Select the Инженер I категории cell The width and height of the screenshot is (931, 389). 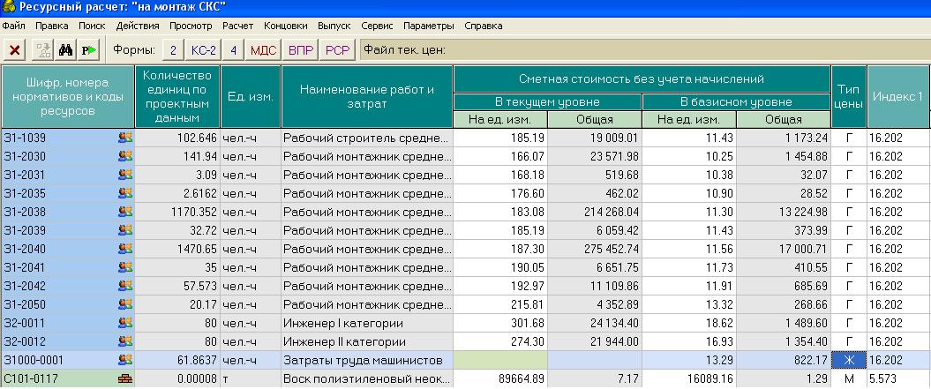pos(367,323)
